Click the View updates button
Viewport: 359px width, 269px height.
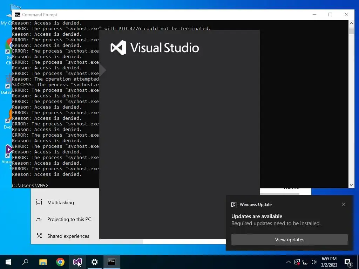(290, 240)
